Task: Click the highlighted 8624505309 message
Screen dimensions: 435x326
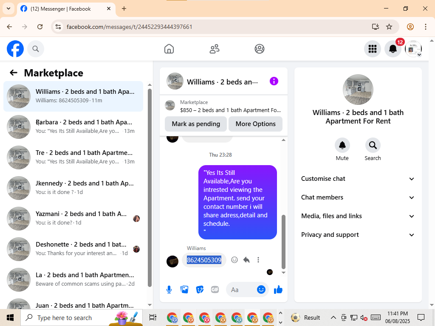Action: pos(204,260)
